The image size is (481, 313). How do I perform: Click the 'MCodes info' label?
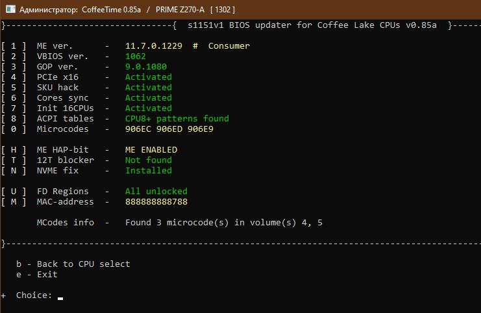point(66,223)
